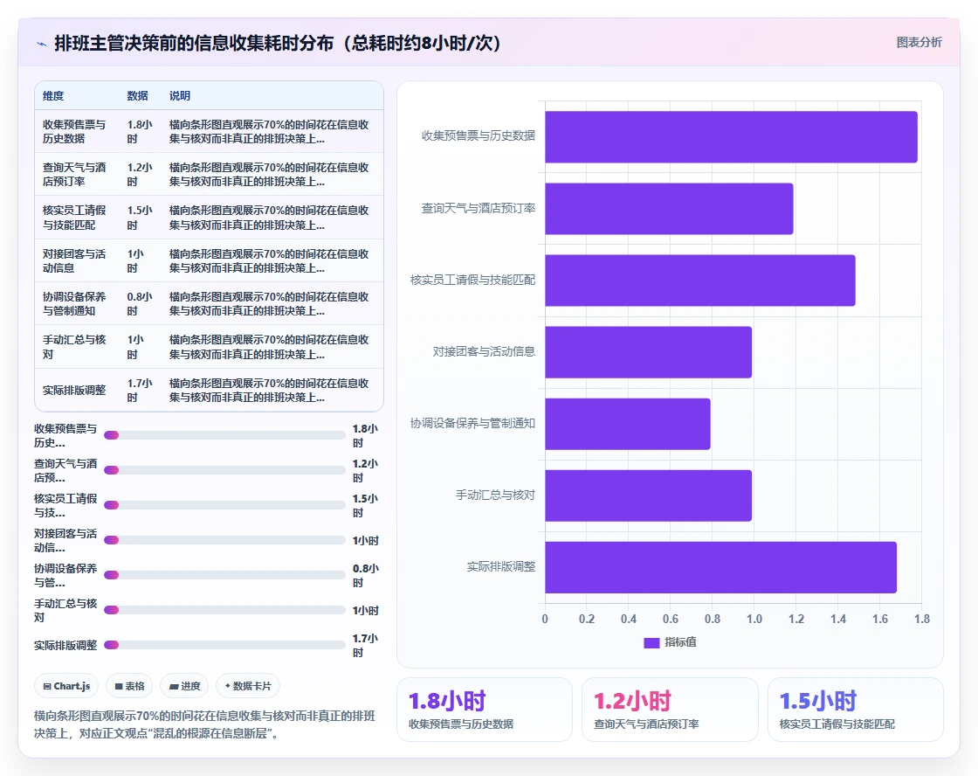Click the 收集预售票与历史数据 chart axis label
This screenshot has height=776, width=978.
point(479,135)
